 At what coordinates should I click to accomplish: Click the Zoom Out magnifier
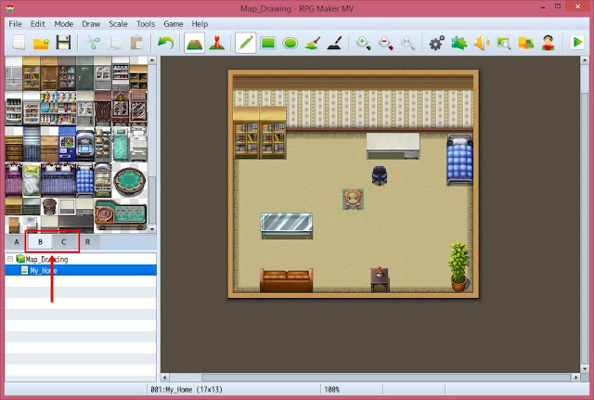pyautogui.click(x=386, y=43)
